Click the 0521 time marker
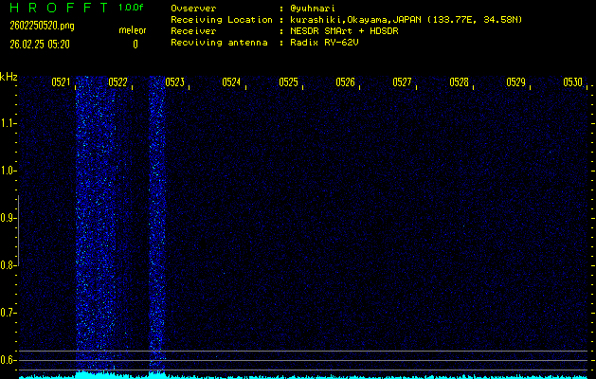The image size is (596, 379). point(61,82)
